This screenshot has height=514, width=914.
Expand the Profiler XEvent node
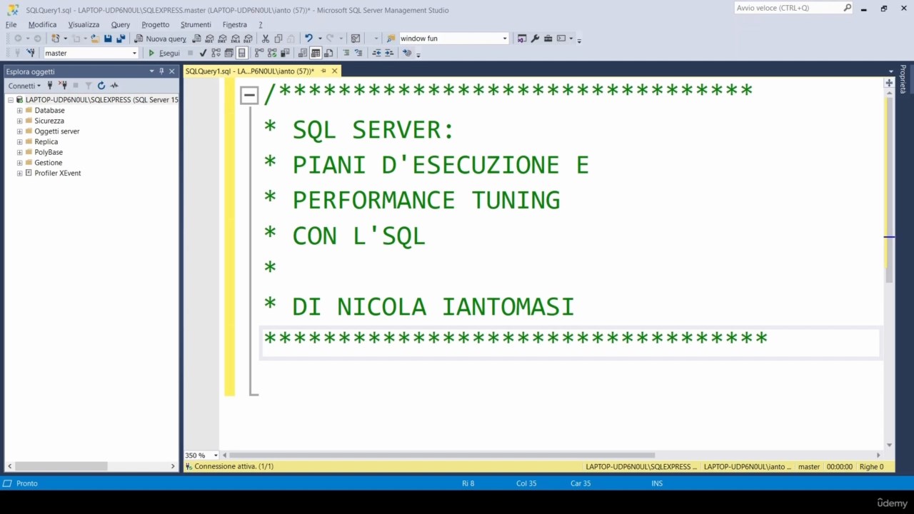20,173
